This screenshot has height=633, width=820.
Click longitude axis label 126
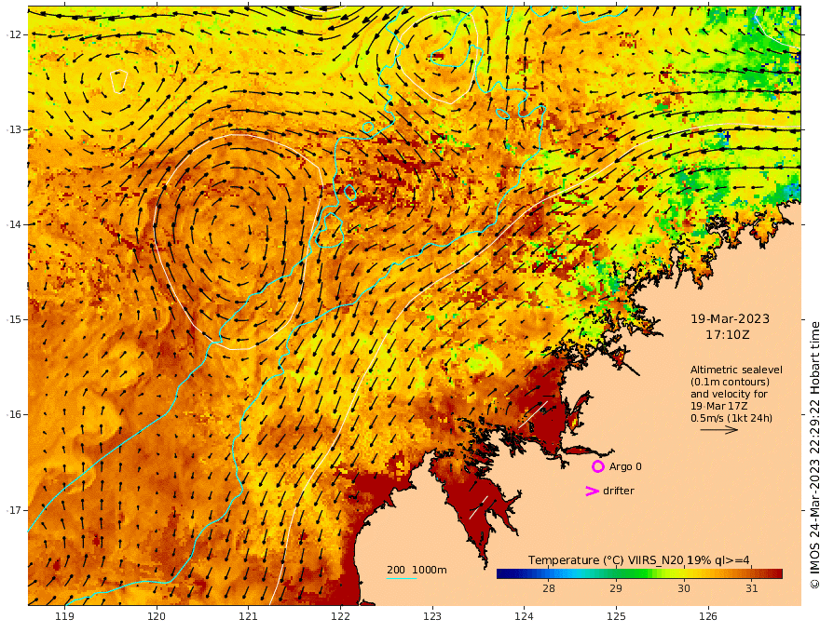click(x=708, y=616)
